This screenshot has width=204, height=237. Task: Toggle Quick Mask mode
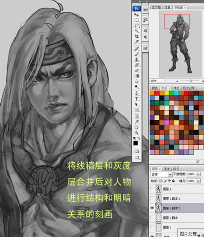click(x=136, y=151)
